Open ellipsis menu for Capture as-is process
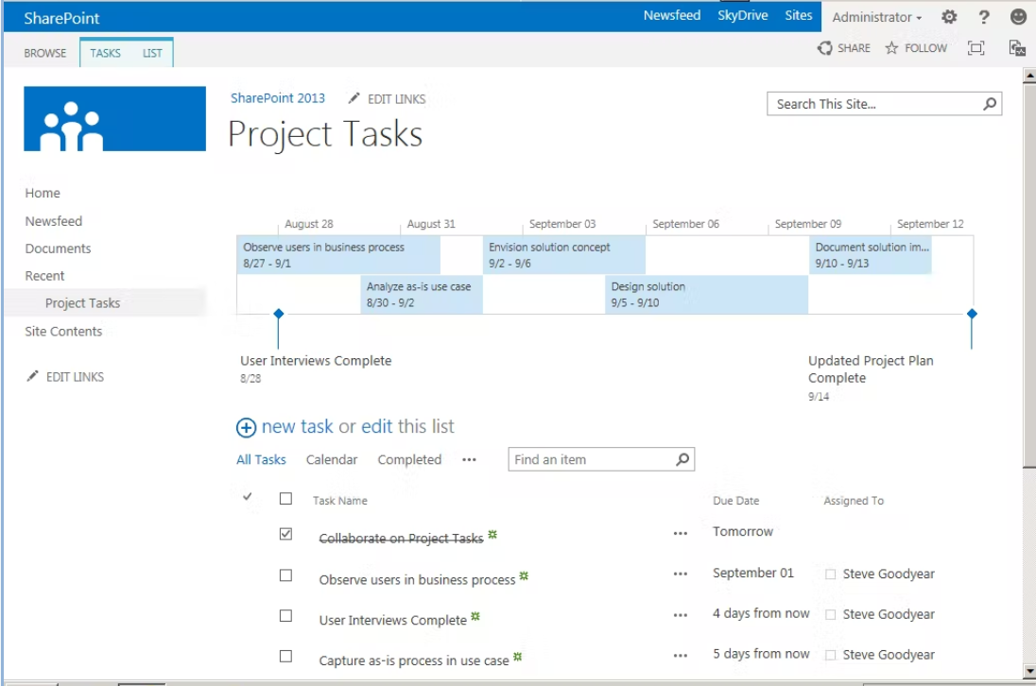 681,656
